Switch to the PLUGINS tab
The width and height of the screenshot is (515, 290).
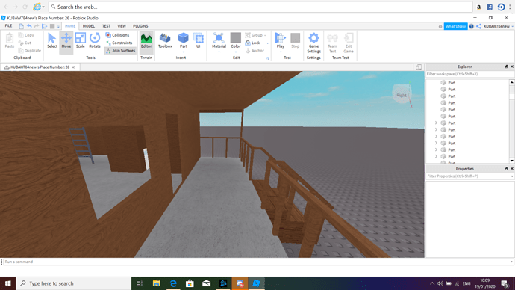click(140, 26)
